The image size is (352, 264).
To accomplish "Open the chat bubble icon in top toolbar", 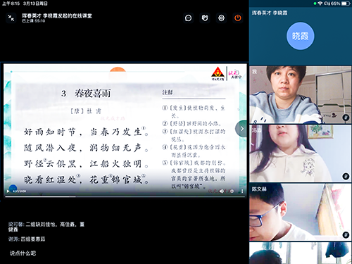I will click(x=188, y=18).
